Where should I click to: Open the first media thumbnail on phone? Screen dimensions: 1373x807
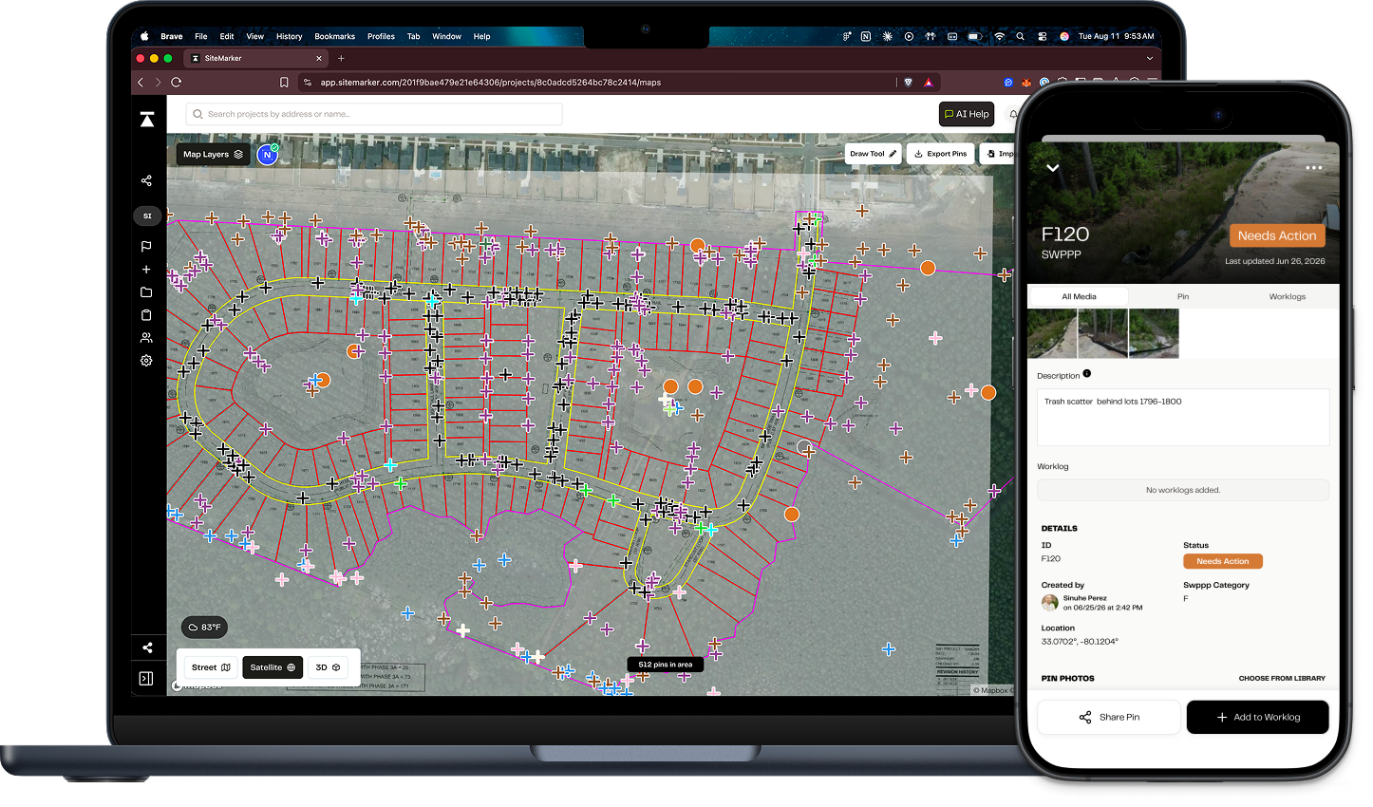pos(1052,333)
